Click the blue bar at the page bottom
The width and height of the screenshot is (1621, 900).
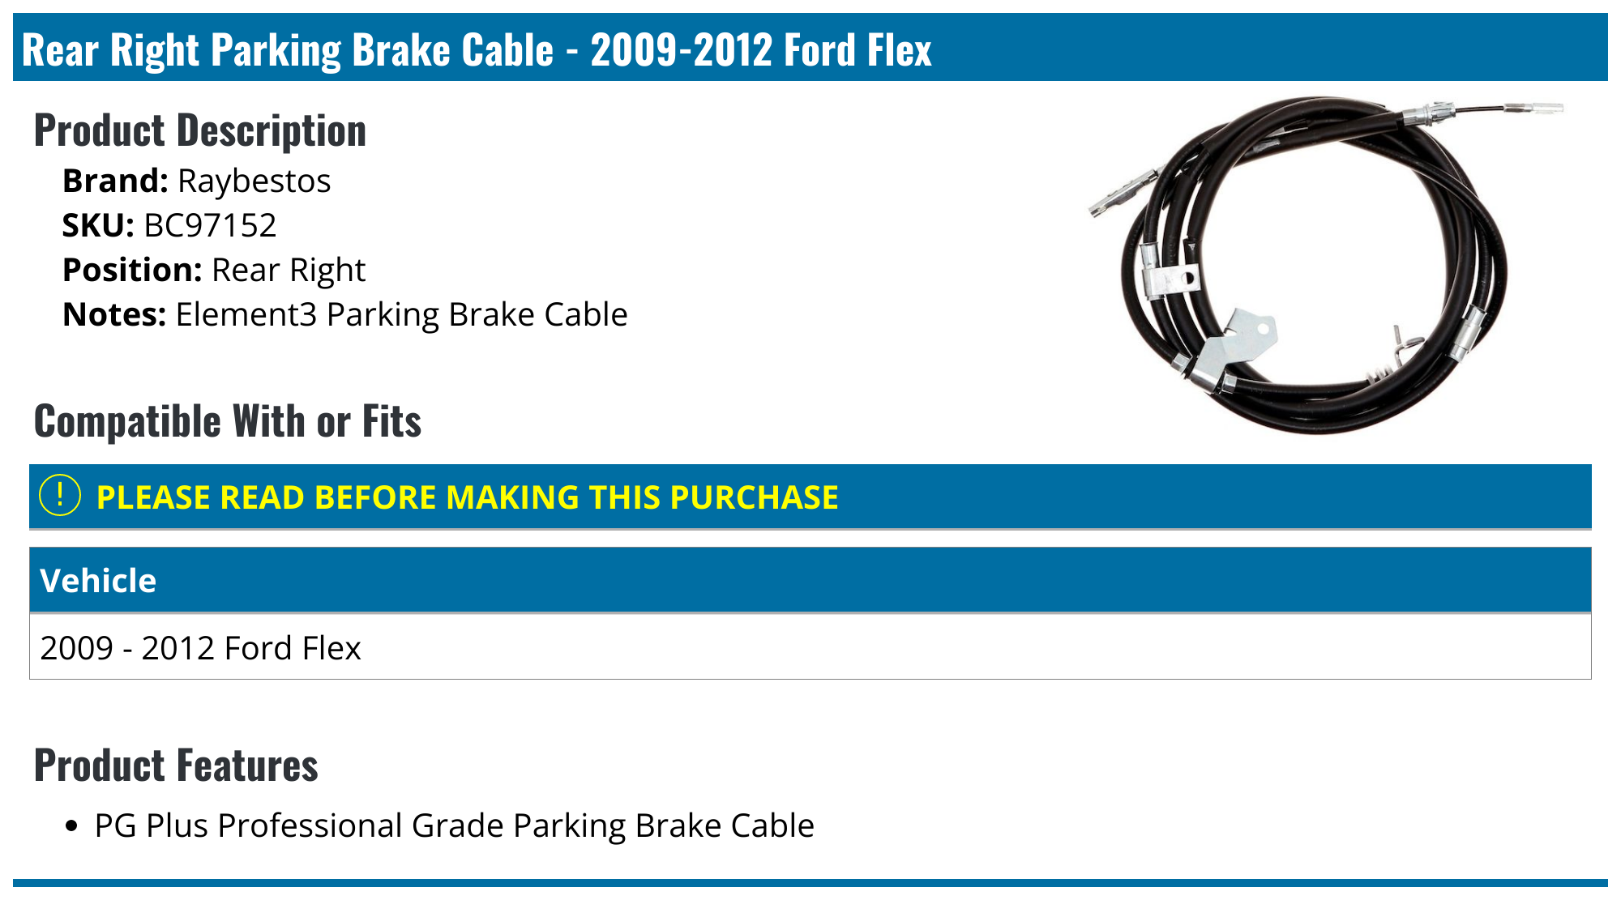tap(810, 883)
